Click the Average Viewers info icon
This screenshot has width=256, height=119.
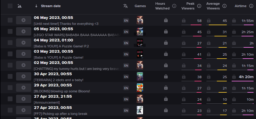[x=224, y=6]
